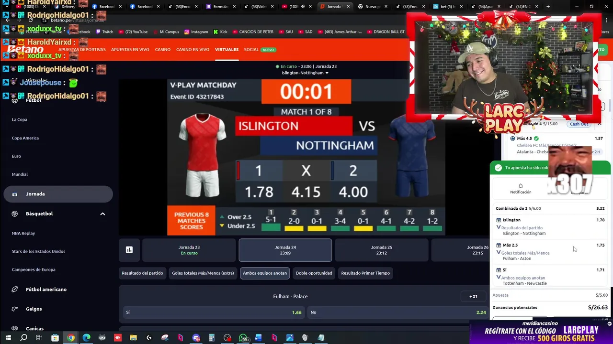Expand more markets +21 for Fulham - Palace
Image resolution: width=613 pixels, height=344 pixels.
tap(473, 296)
